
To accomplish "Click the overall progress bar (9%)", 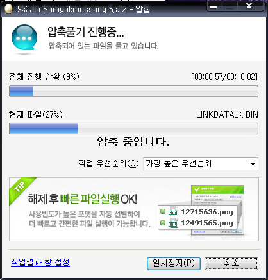I will click(133, 91).
